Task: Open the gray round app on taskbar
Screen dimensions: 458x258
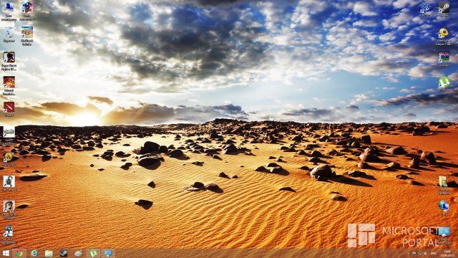Action: pyautogui.click(x=78, y=254)
